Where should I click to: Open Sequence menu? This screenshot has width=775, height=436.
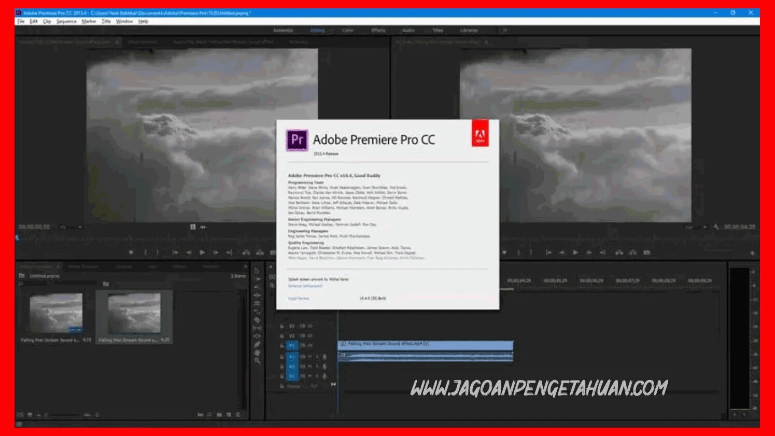click(66, 21)
